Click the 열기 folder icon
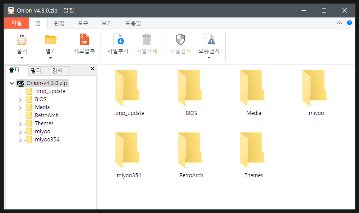 point(51,40)
